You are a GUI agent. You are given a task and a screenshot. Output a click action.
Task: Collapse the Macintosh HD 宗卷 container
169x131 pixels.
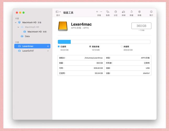[16, 23]
